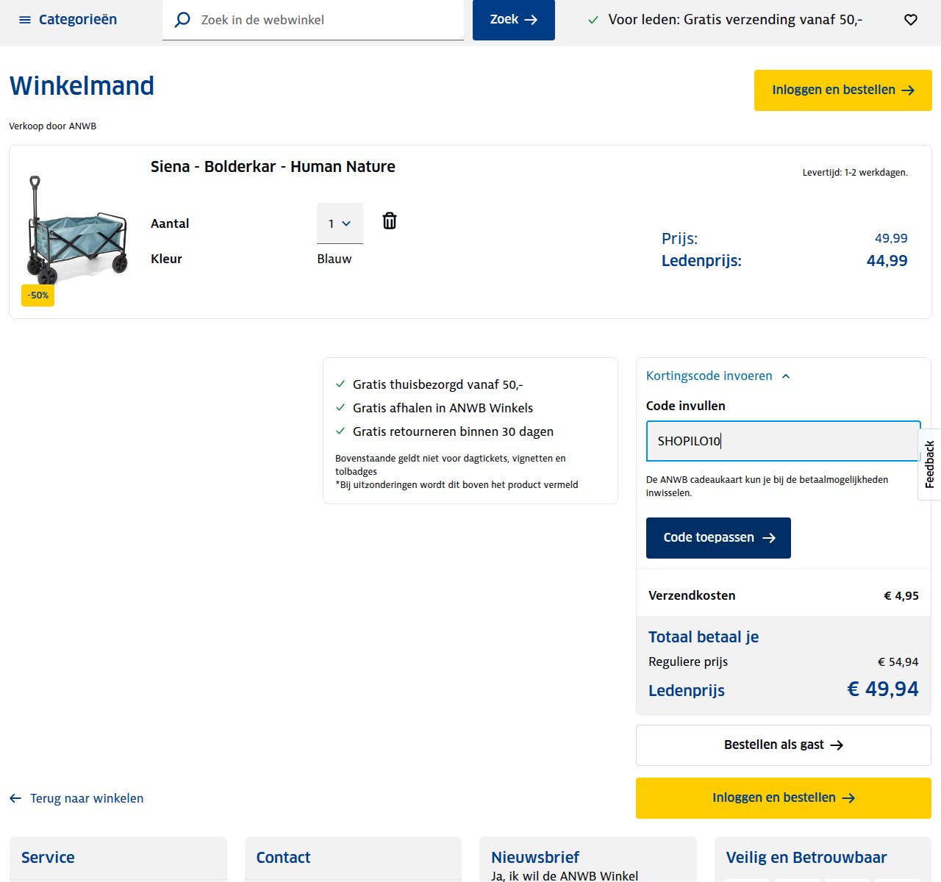Open the Categorieën hamburger menu
This screenshot has width=941, height=882.
click(68, 20)
